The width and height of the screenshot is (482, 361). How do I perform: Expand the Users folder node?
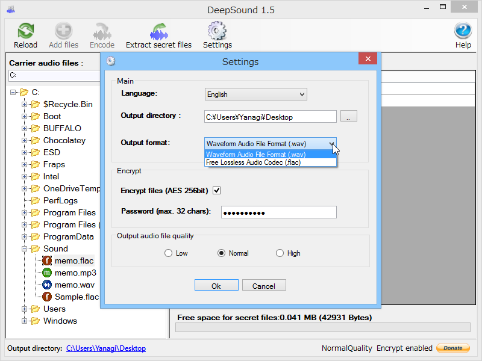(24, 309)
